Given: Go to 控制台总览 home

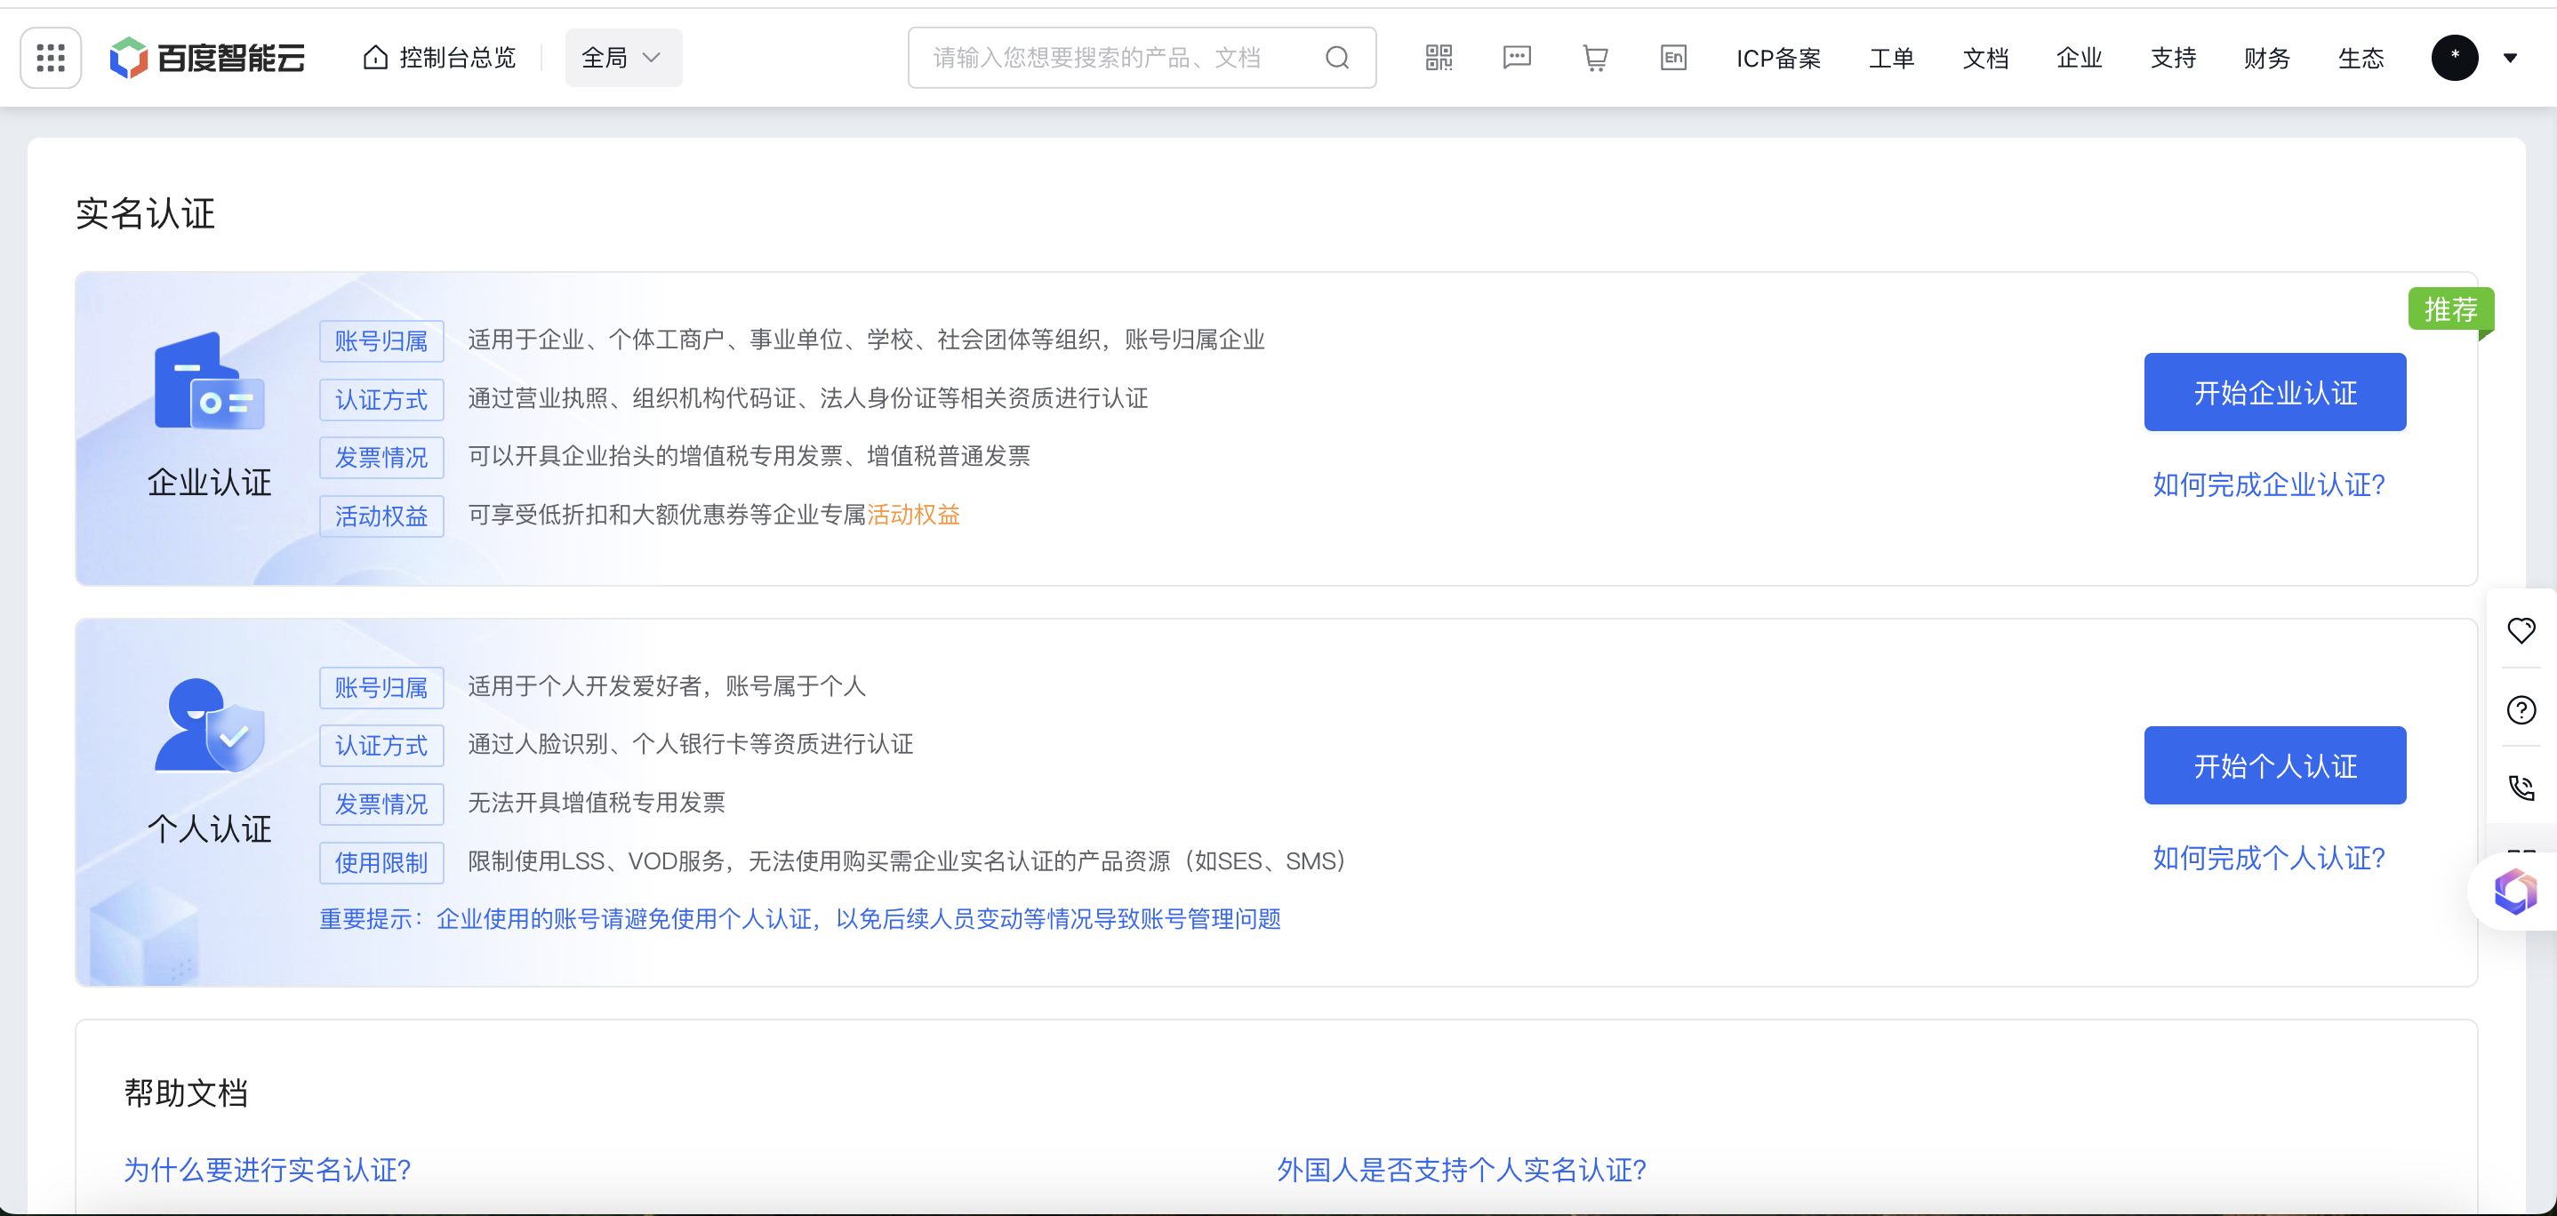Looking at the screenshot, I should point(438,58).
